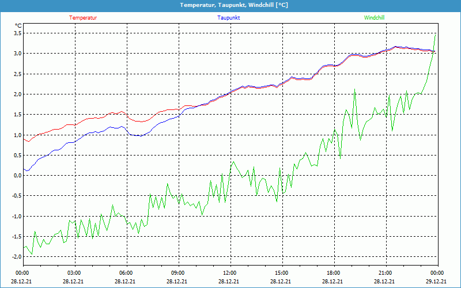Click the 21:00 time axis label

pyautogui.click(x=384, y=273)
